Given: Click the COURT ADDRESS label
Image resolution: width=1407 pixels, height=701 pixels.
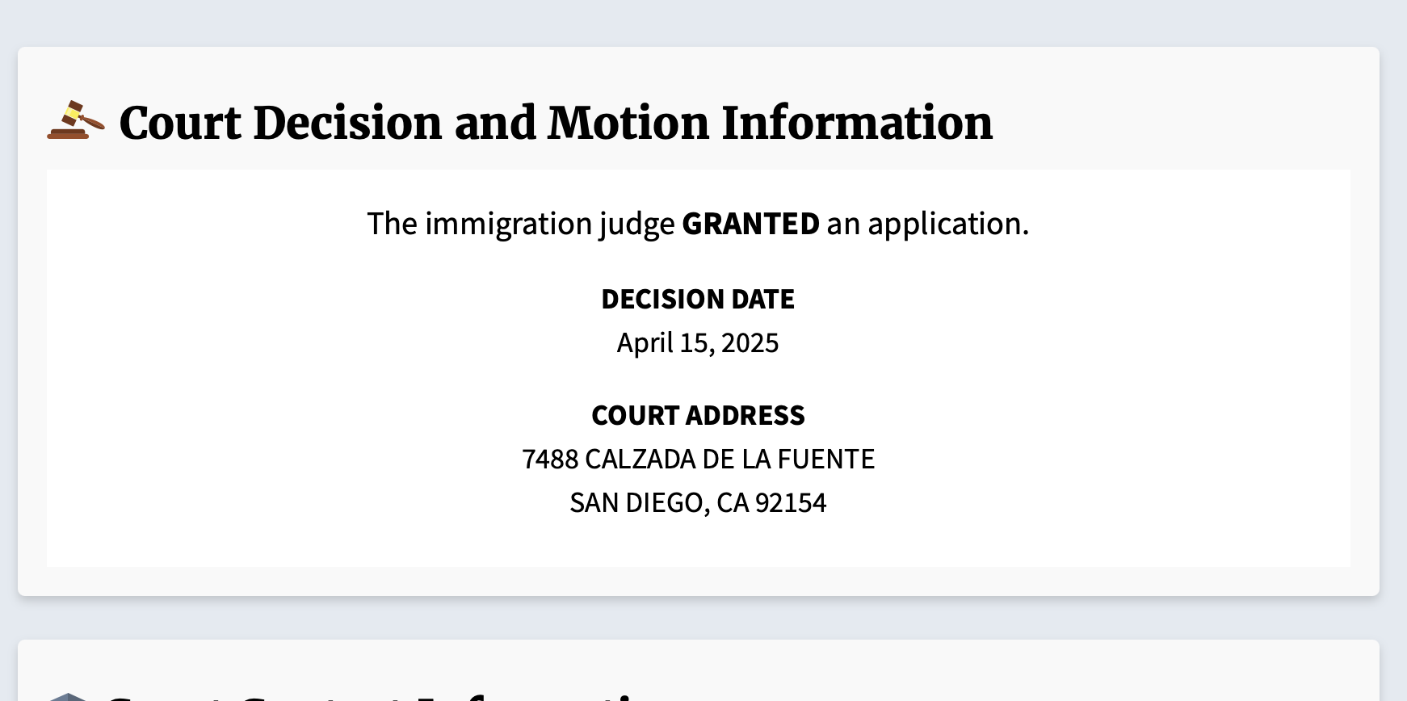Looking at the screenshot, I should coord(698,416).
